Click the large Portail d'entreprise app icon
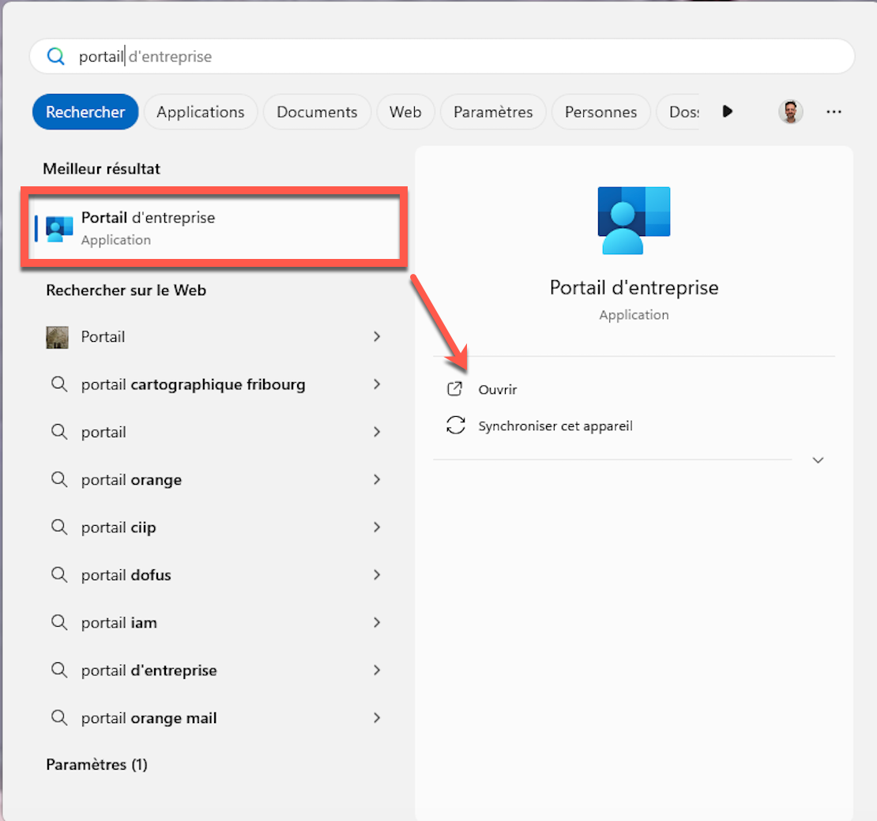877x821 pixels. pos(634,220)
